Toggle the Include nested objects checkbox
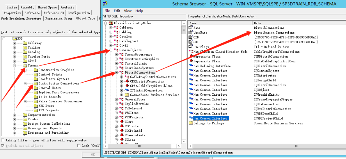Viewport: 346px width, 159px height. coord(3,146)
